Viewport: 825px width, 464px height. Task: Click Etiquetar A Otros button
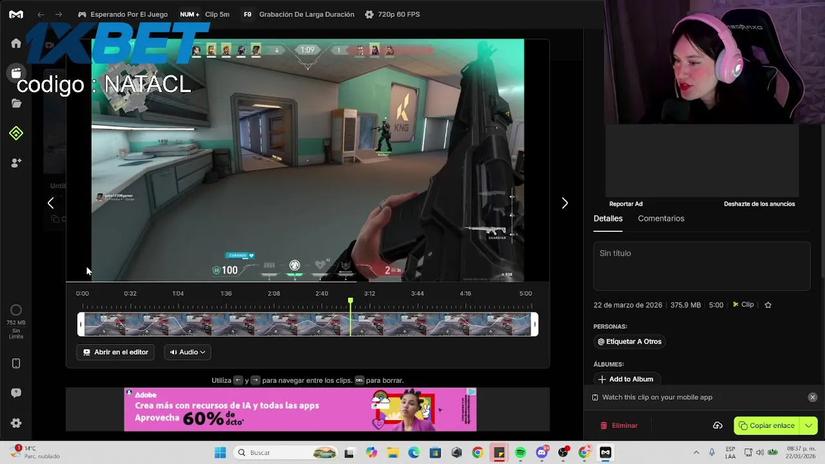[629, 342]
